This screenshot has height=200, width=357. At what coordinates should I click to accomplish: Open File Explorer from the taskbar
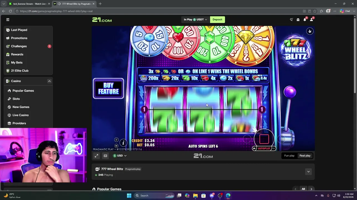195,196
